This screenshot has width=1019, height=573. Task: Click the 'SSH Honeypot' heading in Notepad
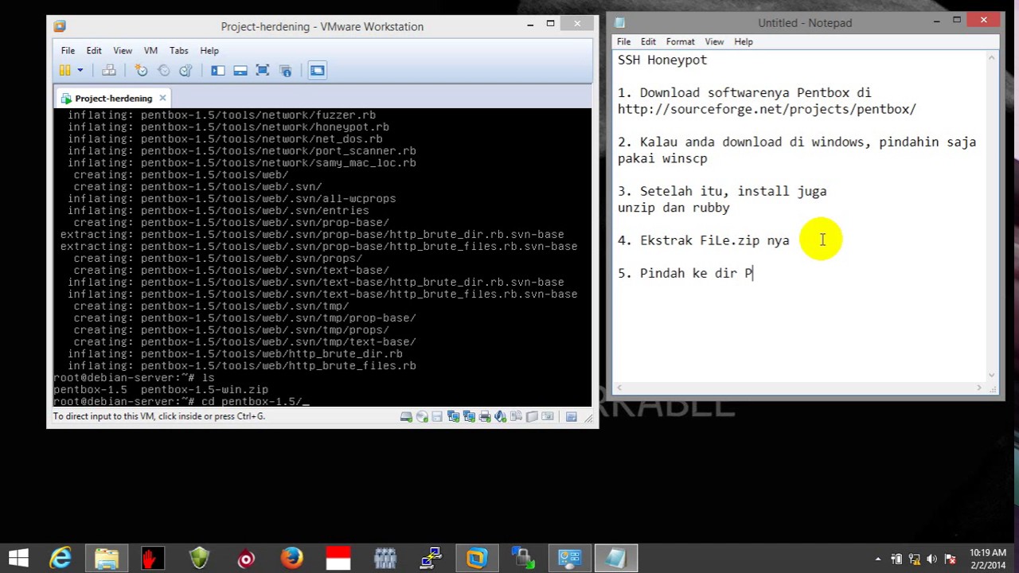pyautogui.click(x=662, y=60)
